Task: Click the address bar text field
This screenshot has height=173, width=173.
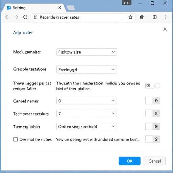Action: tap(83, 17)
